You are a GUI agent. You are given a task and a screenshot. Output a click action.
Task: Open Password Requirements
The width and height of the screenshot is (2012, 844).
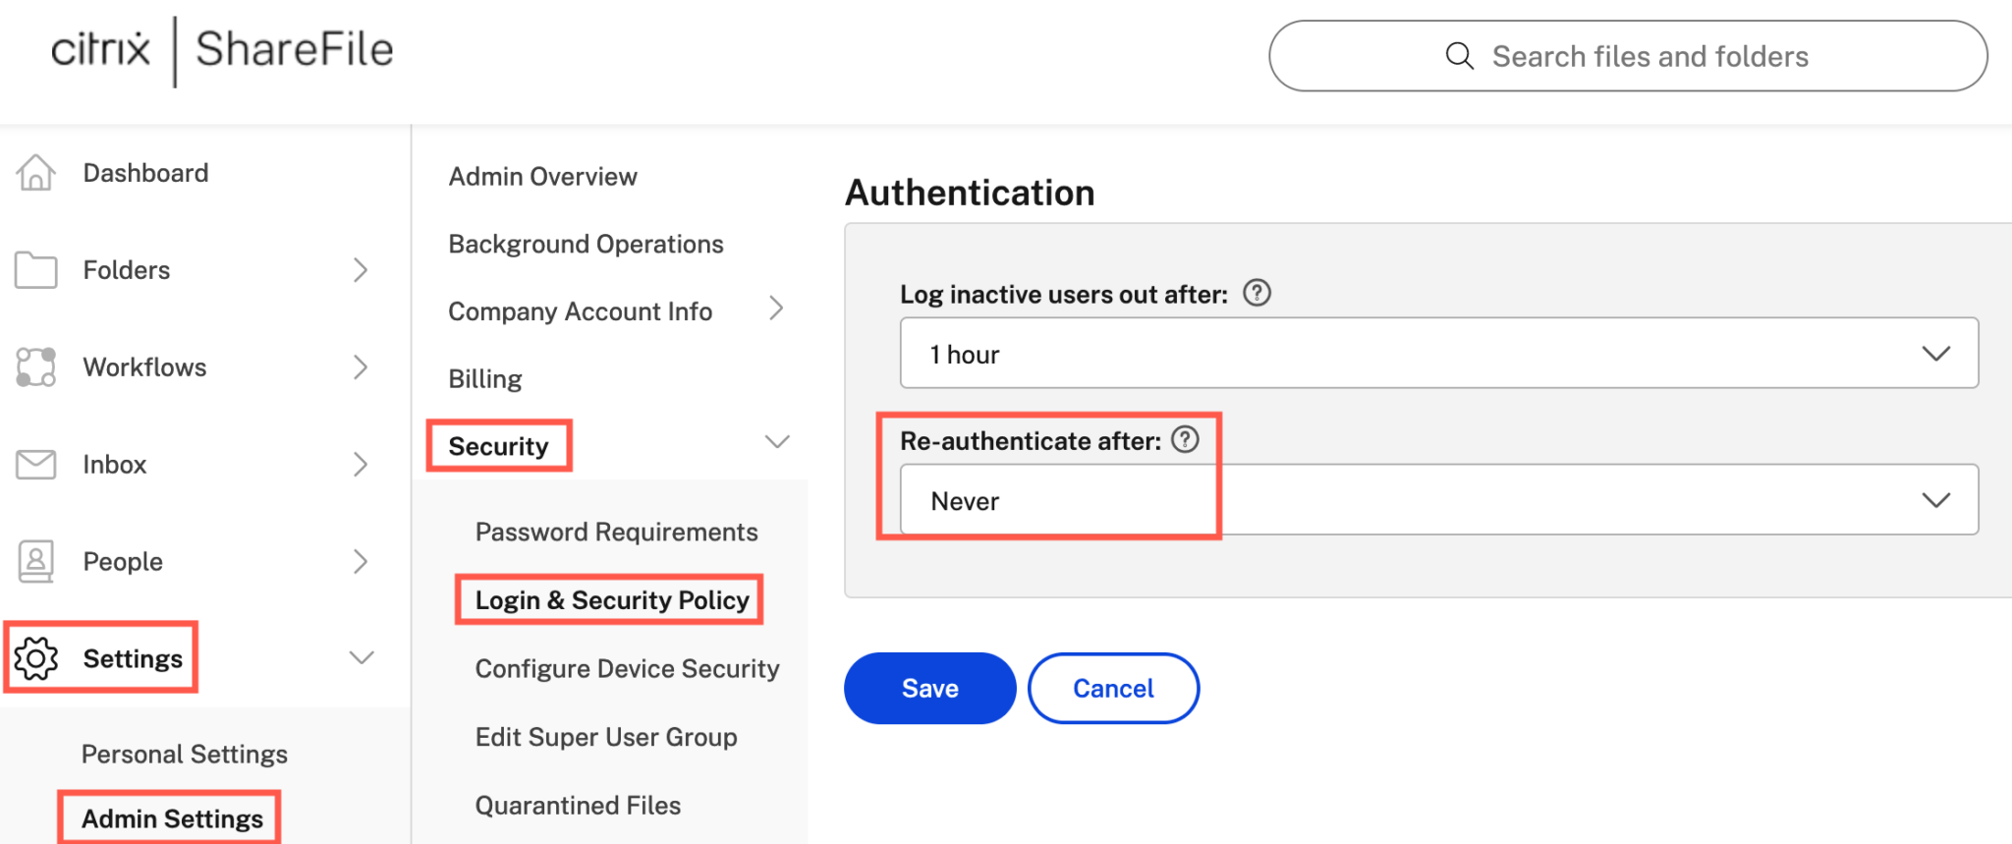(x=616, y=531)
